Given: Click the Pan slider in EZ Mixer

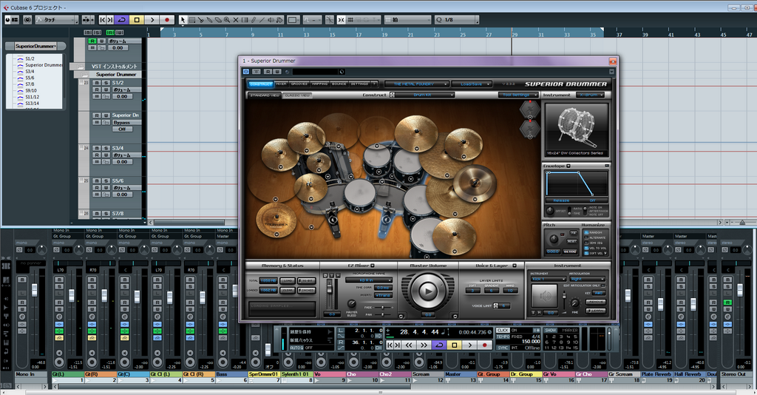Looking at the screenshot, I should (382, 315).
